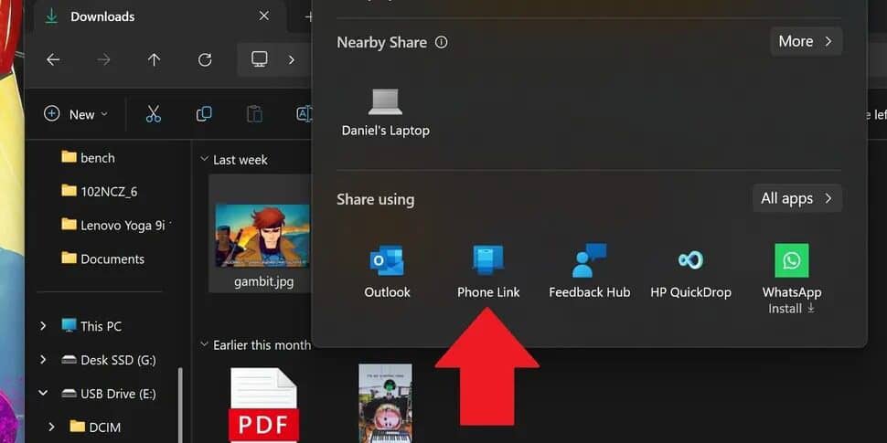The width and height of the screenshot is (887, 443).
Task: Send to Daniel's Laptop via Nearby Share
Action: 385,111
